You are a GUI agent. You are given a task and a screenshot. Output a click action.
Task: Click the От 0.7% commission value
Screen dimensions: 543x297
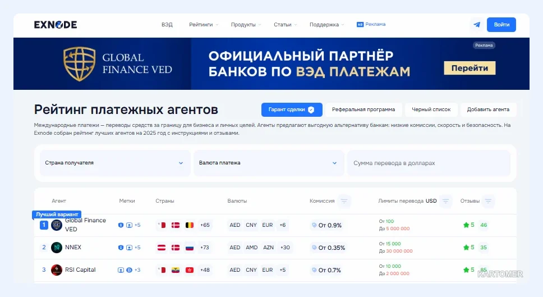(330, 270)
